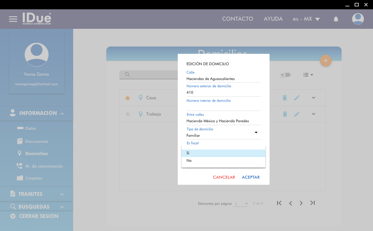Mark Trabajo as favorite with star

pos(127,114)
